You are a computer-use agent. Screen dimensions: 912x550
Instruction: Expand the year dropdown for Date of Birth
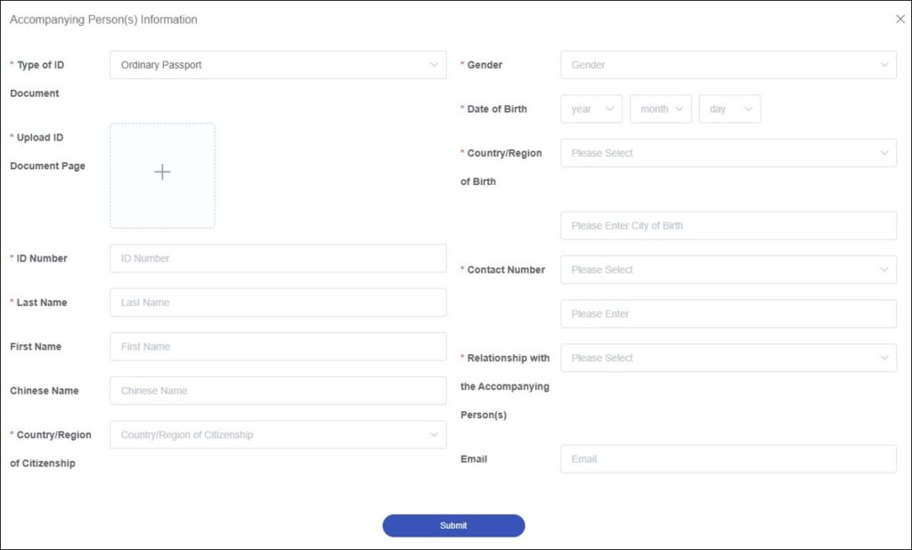coord(590,109)
